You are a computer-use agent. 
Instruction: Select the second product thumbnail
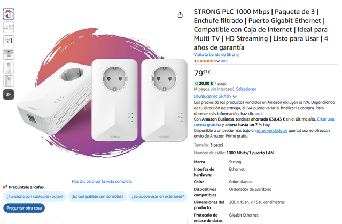point(9,27)
